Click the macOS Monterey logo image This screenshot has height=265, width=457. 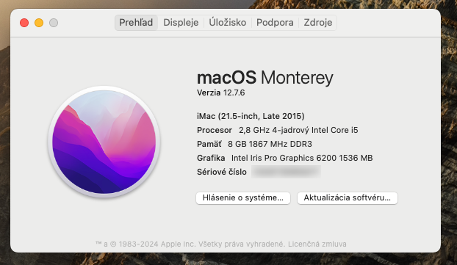click(104, 142)
